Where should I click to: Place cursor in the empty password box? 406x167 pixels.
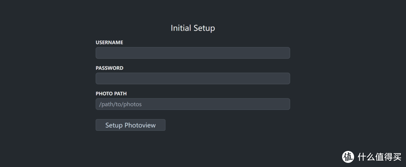coord(192,79)
